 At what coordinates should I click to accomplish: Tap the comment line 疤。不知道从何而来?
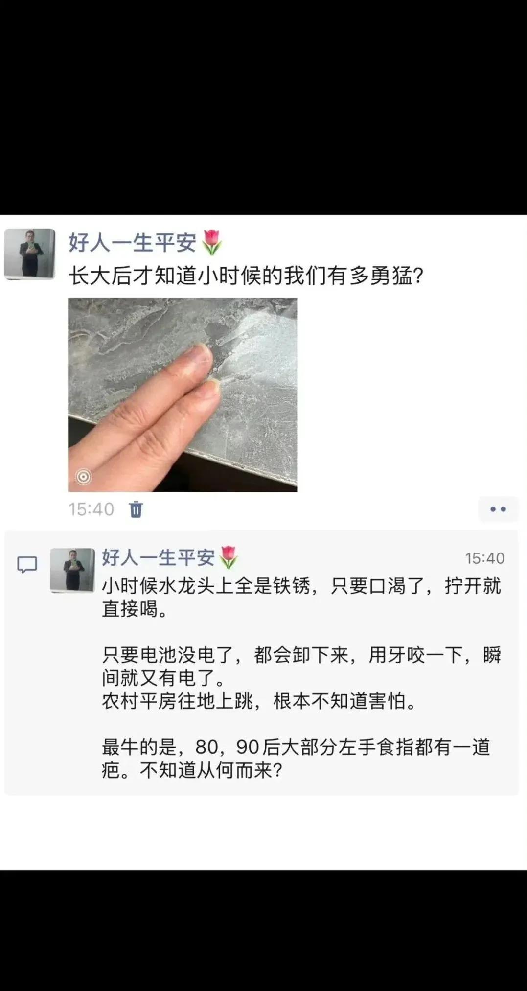(x=192, y=771)
